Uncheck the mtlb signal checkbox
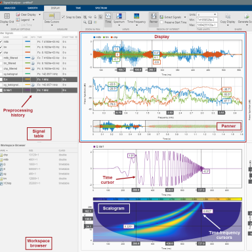The width and height of the screenshot is (252, 252). tap(1, 41)
